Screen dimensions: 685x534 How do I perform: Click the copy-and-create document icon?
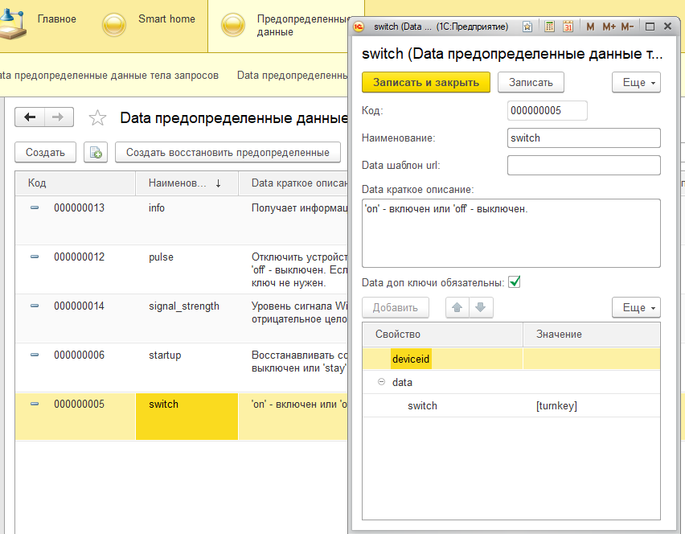(x=96, y=152)
